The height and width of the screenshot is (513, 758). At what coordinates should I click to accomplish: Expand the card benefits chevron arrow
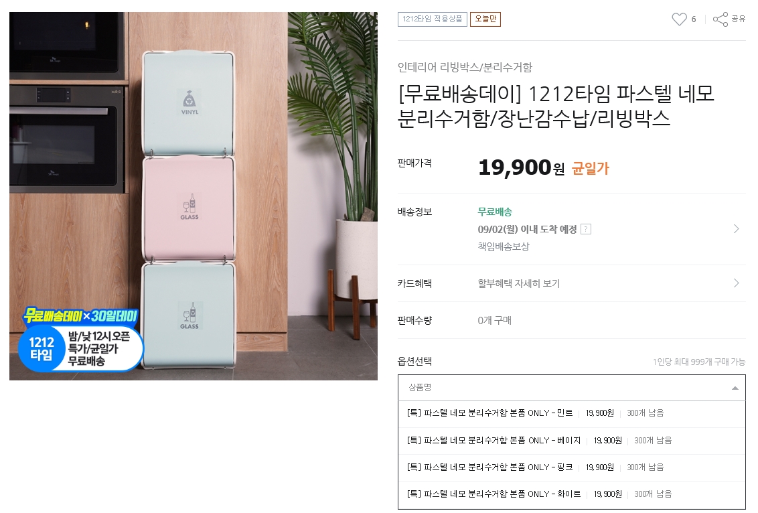pos(737,283)
